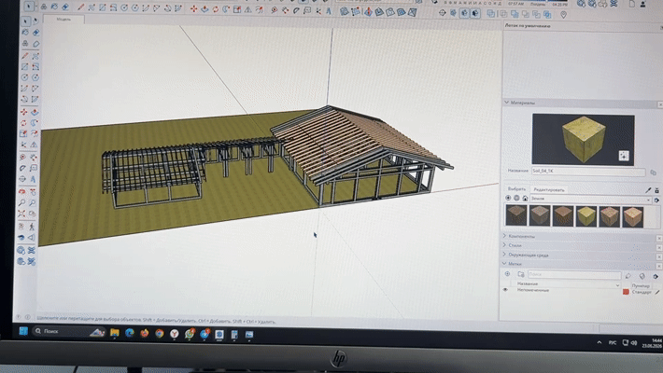Select the Zoom magnifier tool

click(x=22, y=202)
